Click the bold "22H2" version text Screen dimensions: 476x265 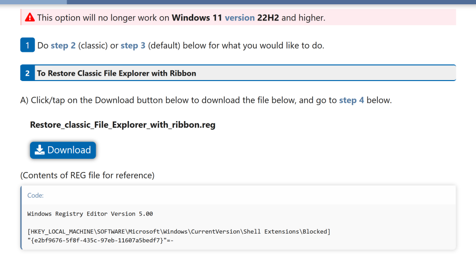pyautogui.click(x=268, y=18)
